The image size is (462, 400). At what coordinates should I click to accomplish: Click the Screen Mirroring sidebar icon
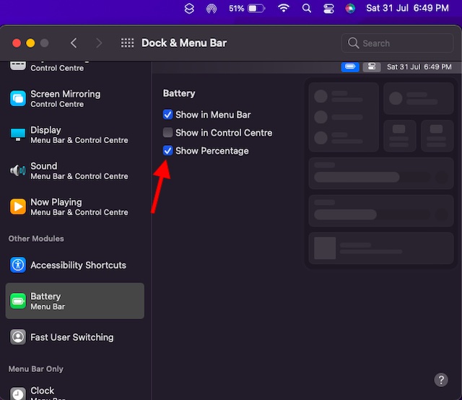[18, 98]
